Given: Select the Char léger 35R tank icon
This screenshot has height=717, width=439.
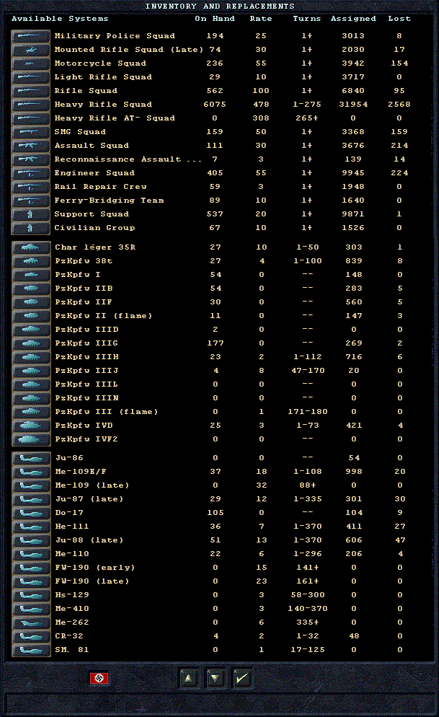Looking at the screenshot, I should (x=31, y=247).
